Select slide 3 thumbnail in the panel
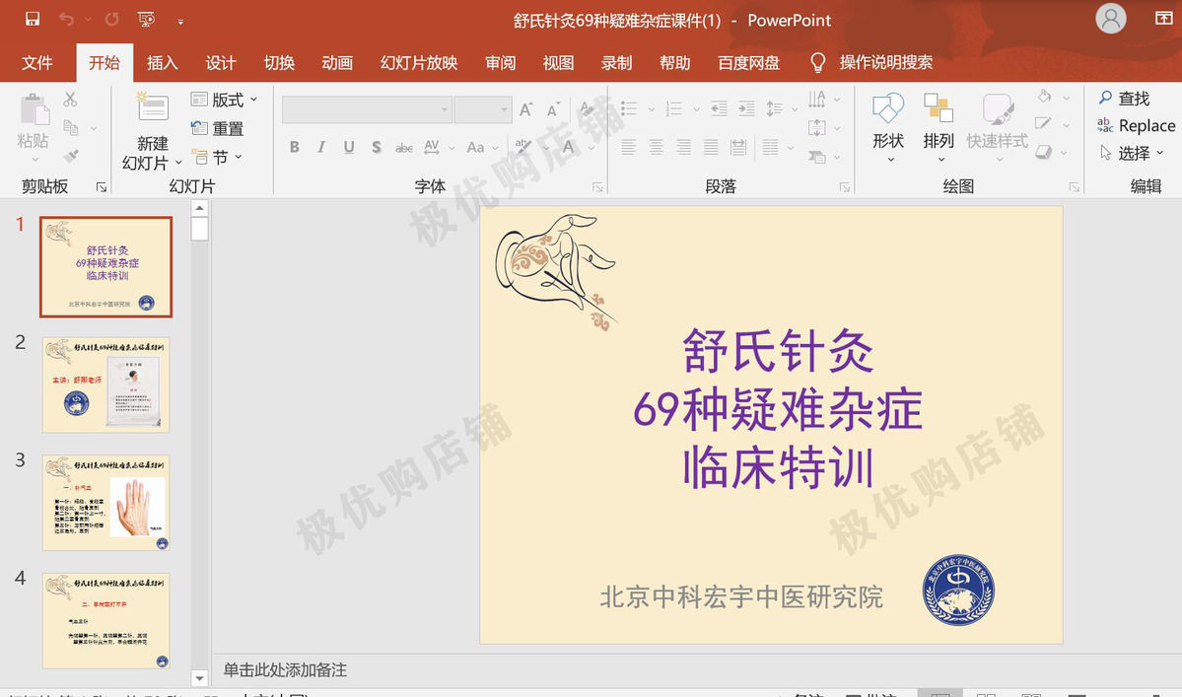 pos(105,503)
